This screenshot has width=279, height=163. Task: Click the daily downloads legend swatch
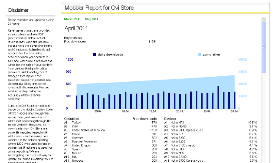[x=95, y=54]
